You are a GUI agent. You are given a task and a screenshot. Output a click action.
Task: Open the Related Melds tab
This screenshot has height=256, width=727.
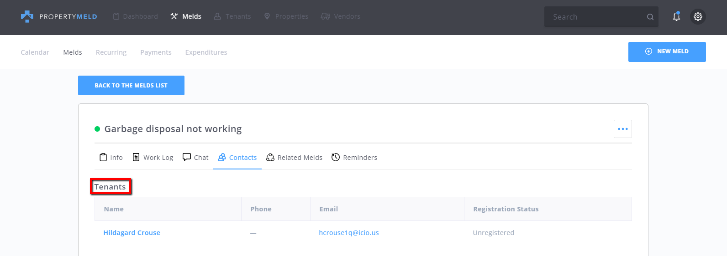tap(294, 157)
